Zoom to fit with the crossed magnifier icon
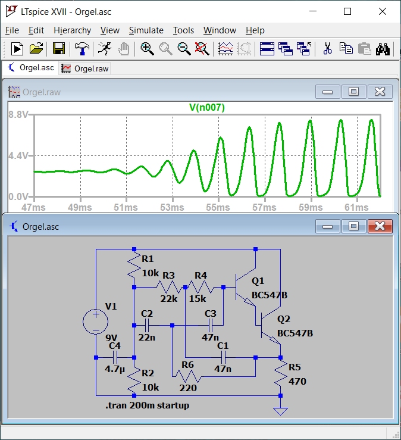Screen dimensions: 401x440 (x=202, y=49)
